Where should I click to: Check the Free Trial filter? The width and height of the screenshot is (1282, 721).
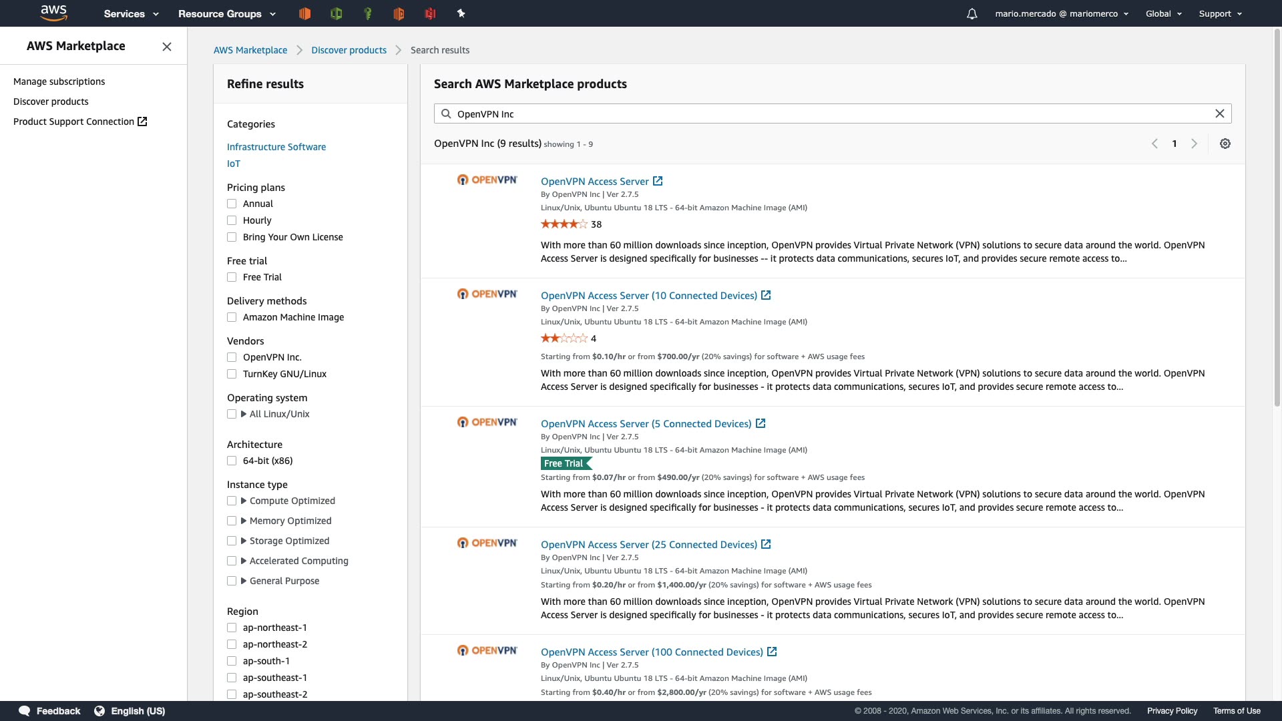click(x=232, y=277)
